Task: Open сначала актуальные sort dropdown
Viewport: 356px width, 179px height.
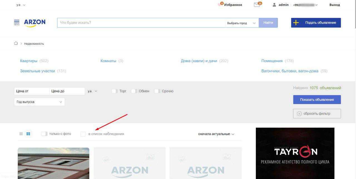Action: [216, 134]
